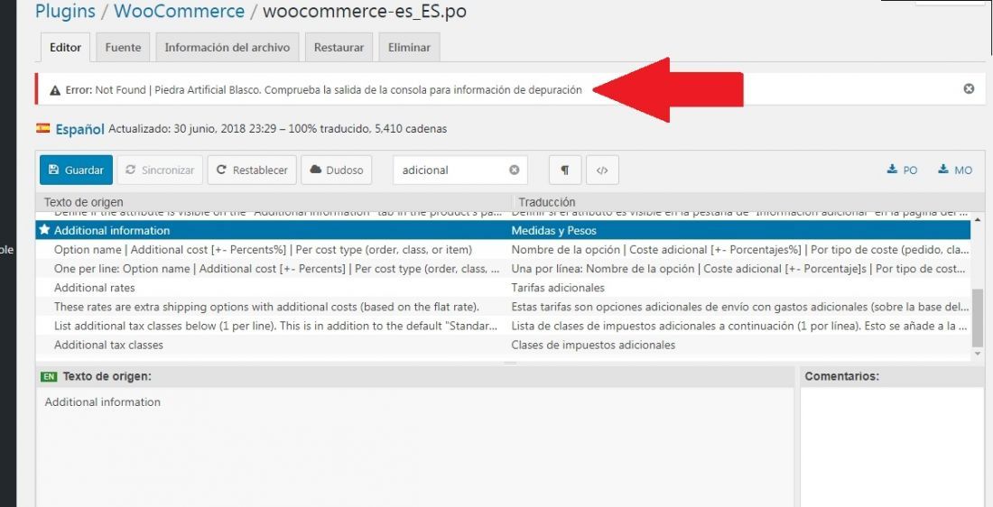Switch to the Editor tab

click(65, 48)
